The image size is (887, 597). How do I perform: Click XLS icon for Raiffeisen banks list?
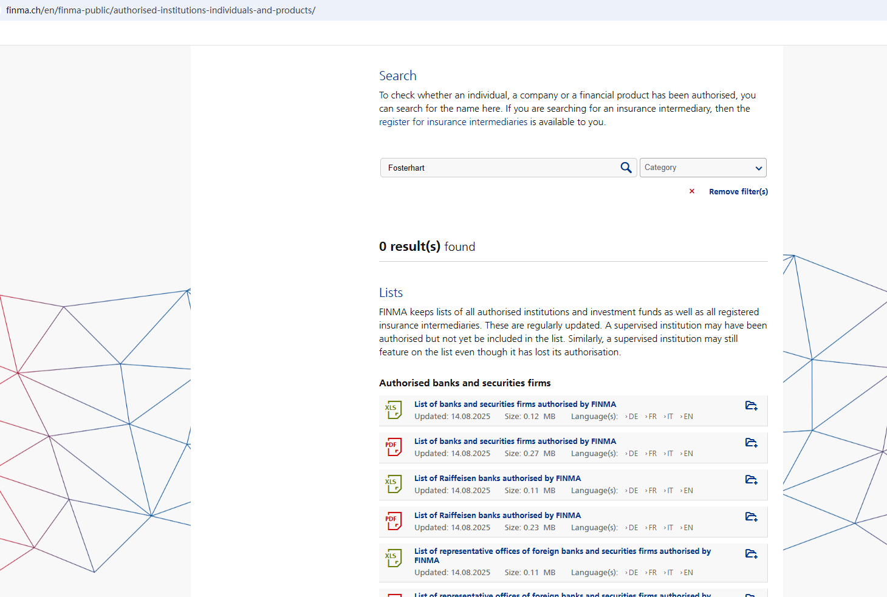click(x=393, y=485)
